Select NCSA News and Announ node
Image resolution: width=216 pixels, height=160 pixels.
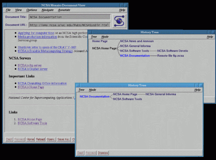click(x=137, y=41)
